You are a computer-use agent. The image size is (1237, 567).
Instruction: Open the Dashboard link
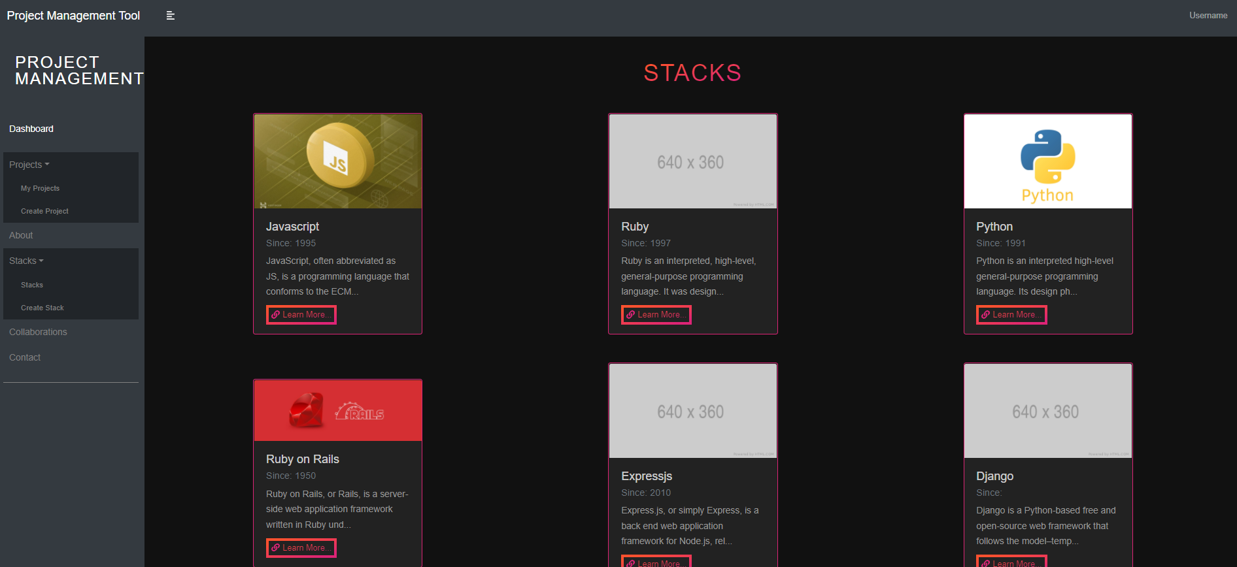coord(31,129)
